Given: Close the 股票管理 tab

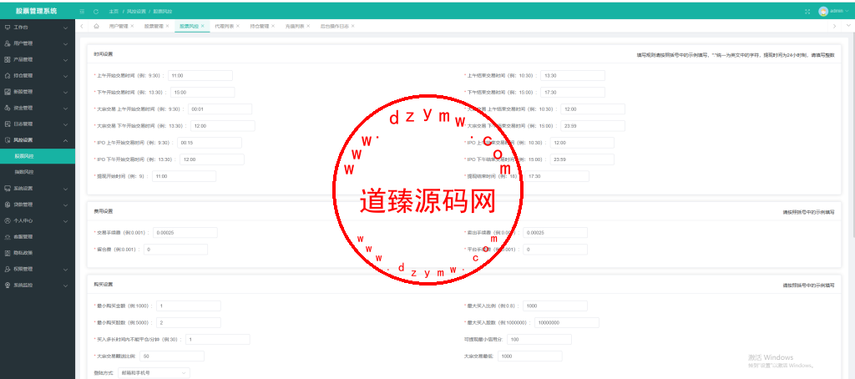Looking at the screenshot, I should [x=167, y=26].
